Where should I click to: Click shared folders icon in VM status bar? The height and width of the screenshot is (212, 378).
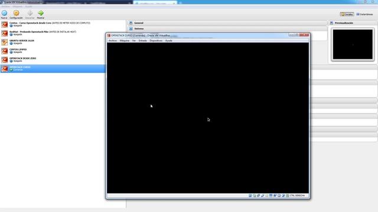[266, 196]
